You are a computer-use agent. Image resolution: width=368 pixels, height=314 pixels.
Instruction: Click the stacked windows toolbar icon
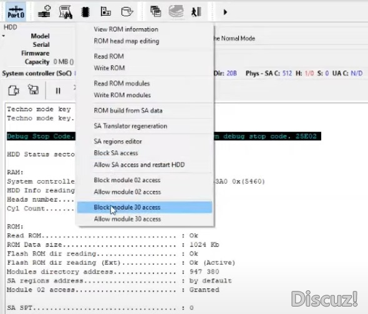(x=155, y=11)
